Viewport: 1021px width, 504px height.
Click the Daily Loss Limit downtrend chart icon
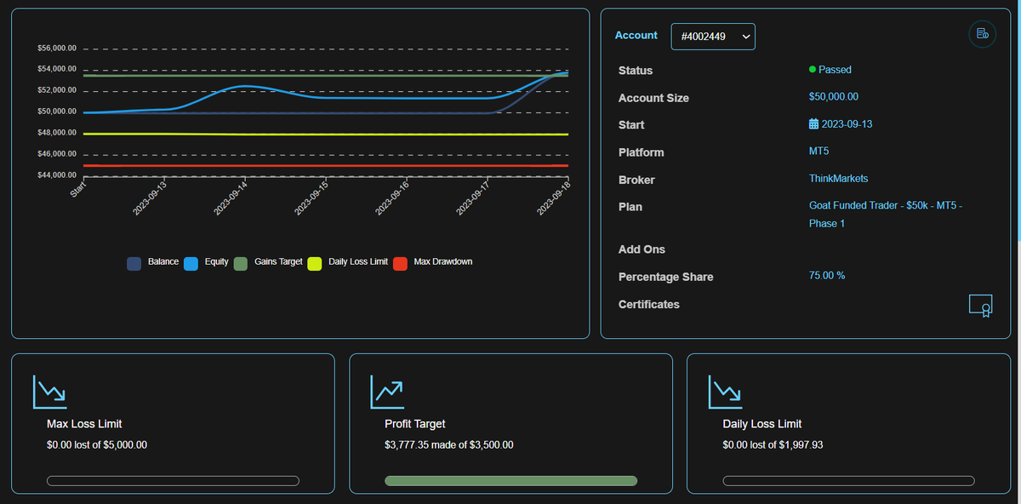pyautogui.click(x=725, y=392)
